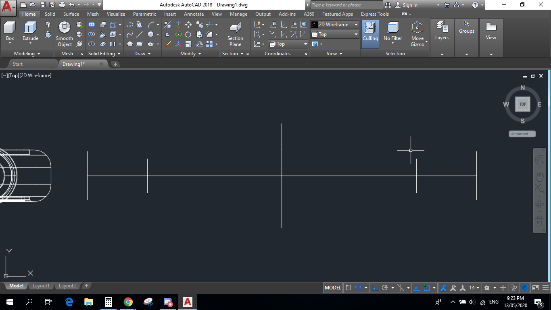551x310 pixels.
Task: Toggle Clean Screen in status bar
Action: pyautogui.click(x=536, y=288)
